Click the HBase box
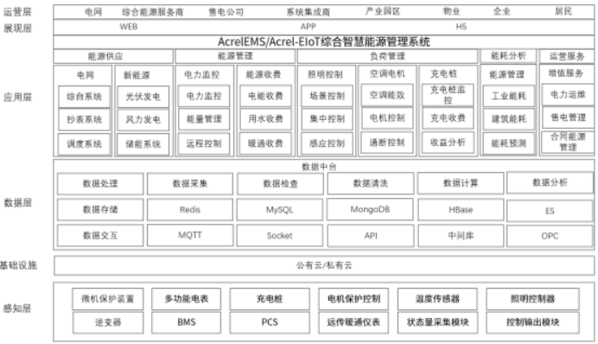This screenshot has height=344, width=598. [461, 210]
